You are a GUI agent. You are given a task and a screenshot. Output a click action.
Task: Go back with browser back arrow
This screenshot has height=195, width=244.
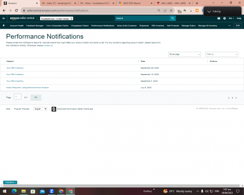pyautogui.click(x=4, y=11)
